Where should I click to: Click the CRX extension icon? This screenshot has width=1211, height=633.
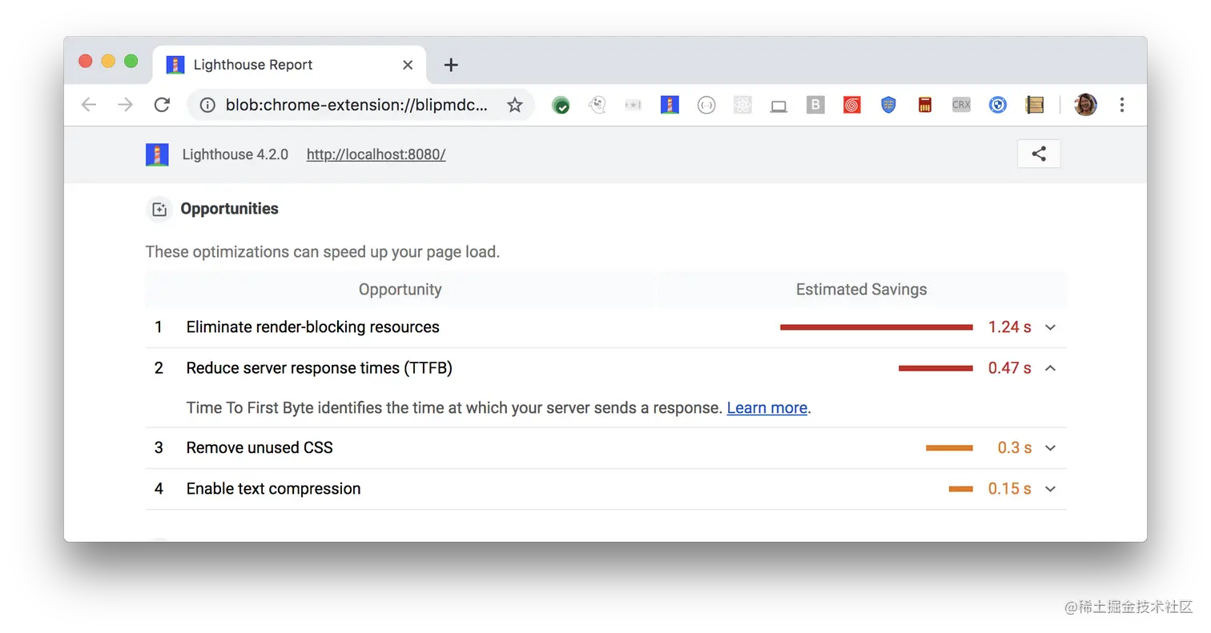(x=961, y=105)
